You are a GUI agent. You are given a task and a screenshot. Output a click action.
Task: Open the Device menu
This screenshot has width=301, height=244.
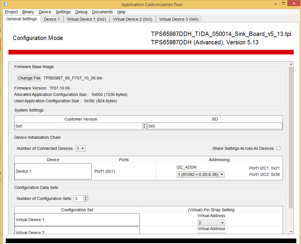(x=45, y=12)
